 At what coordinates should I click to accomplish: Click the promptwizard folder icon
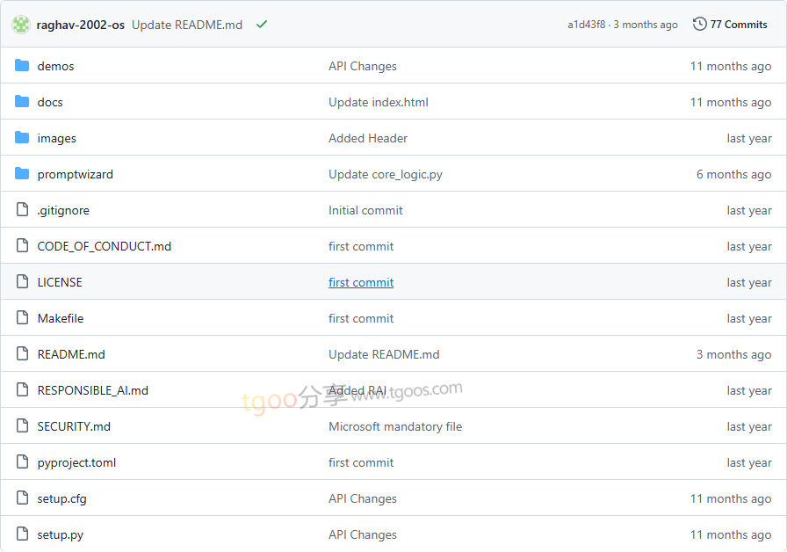[22, 174]
